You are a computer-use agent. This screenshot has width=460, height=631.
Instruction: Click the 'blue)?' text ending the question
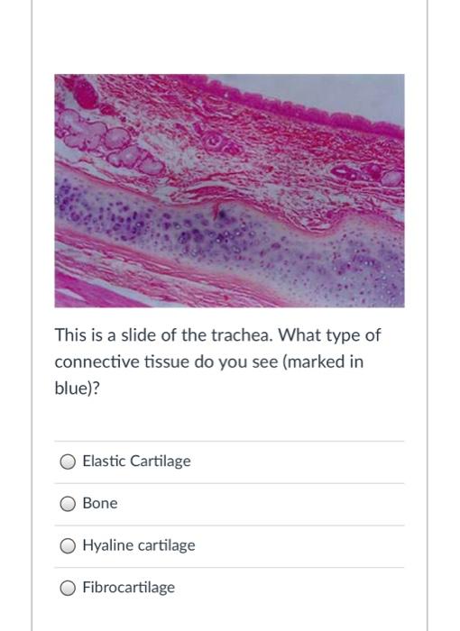tap(77, 389)
